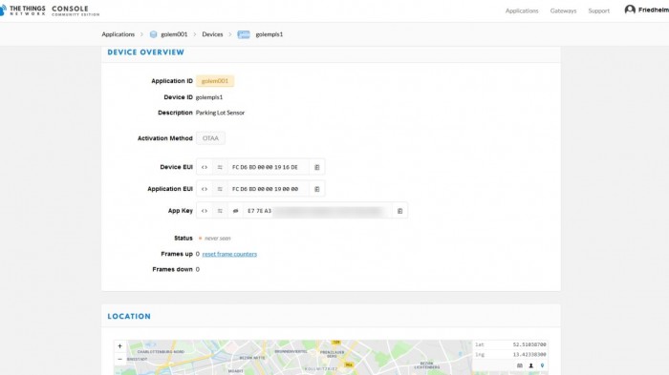Click the golem001 Application ID tag
The image size is (669, 375).
(215, 80)
